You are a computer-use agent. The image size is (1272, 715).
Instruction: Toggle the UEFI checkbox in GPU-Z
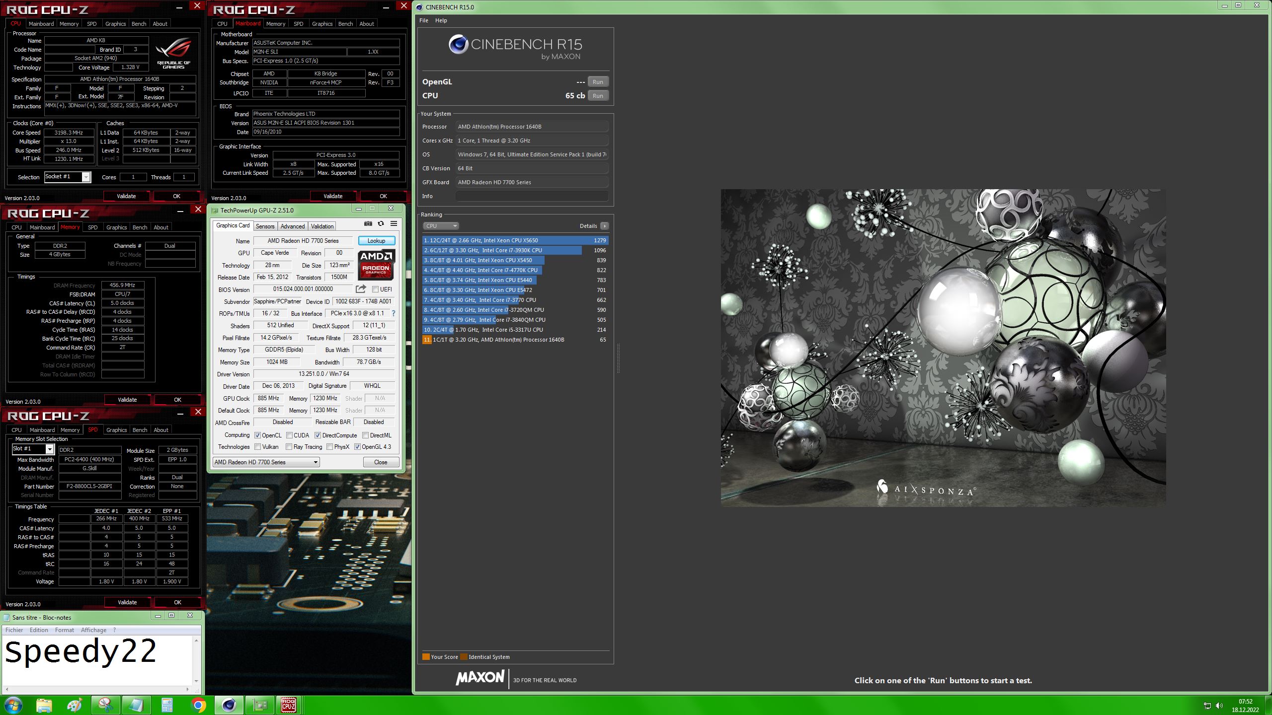375,289
